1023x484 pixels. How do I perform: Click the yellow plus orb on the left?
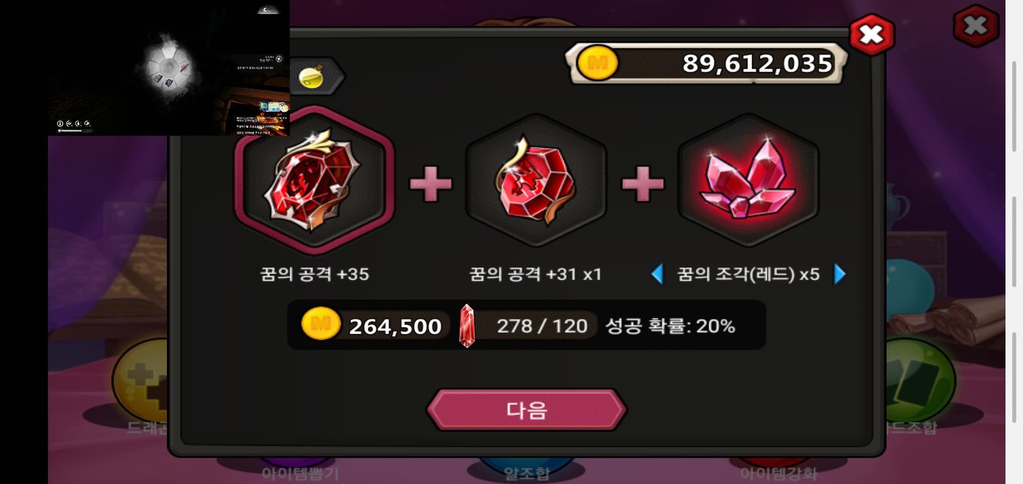pos(139,381)
